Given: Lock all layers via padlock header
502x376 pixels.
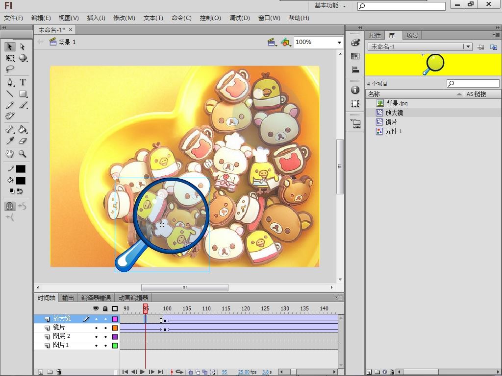Looking at the screenshot, I should pos(105,308).
